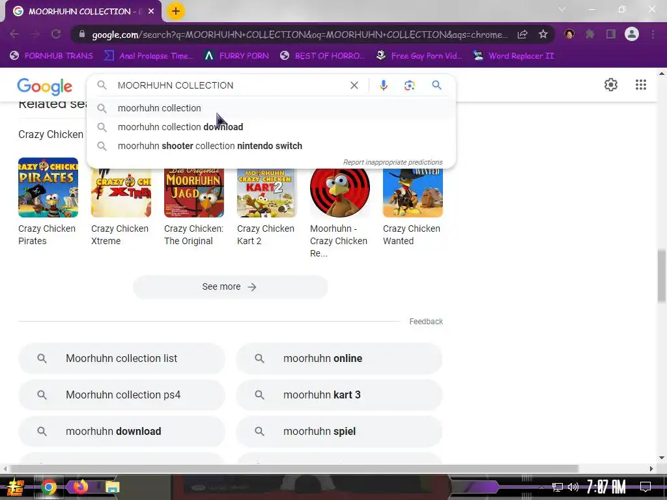Image resolution: width=667 pixels, height=500 pixels.
Task: Click 'Report inappropriate predictions'
Action: click(393, 162)
